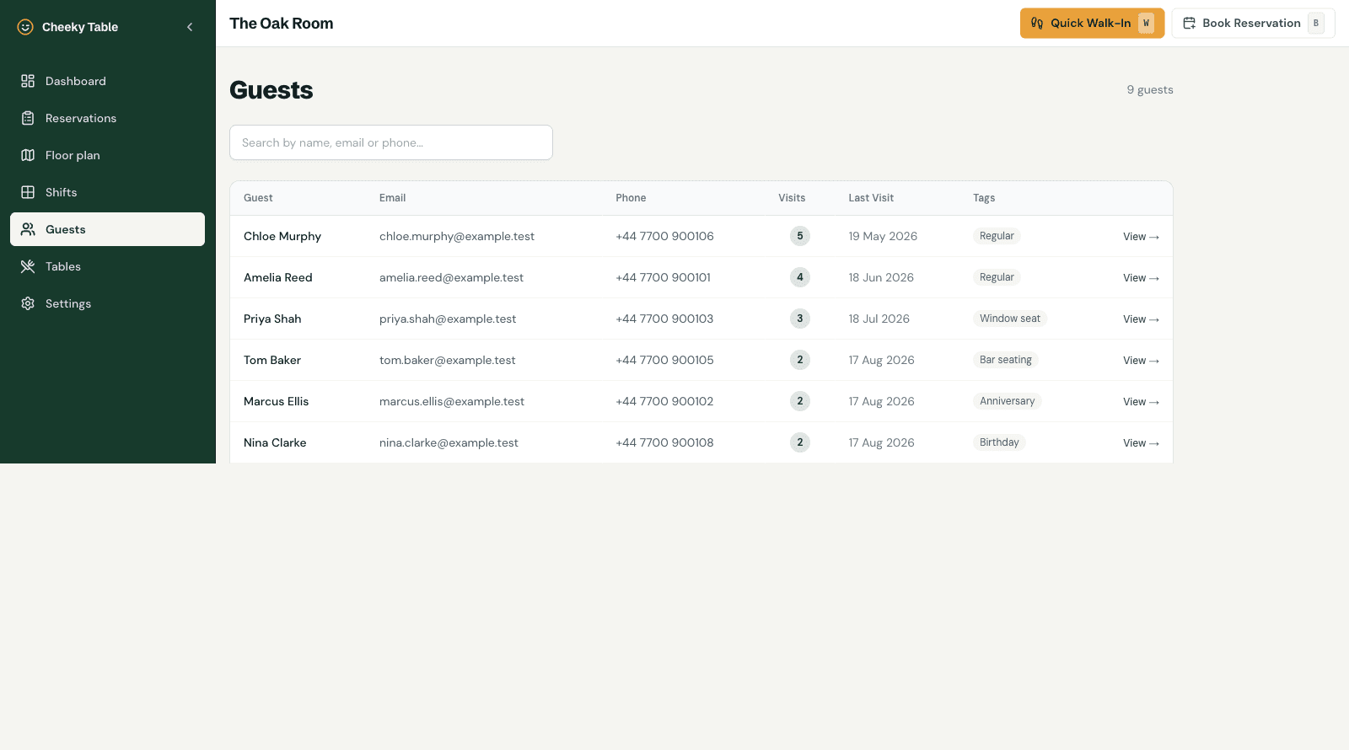The width and height of the screenshot is (1349, 750).
Task: Open Nina Clarke's View link
Action: [x=1141, y=443]
